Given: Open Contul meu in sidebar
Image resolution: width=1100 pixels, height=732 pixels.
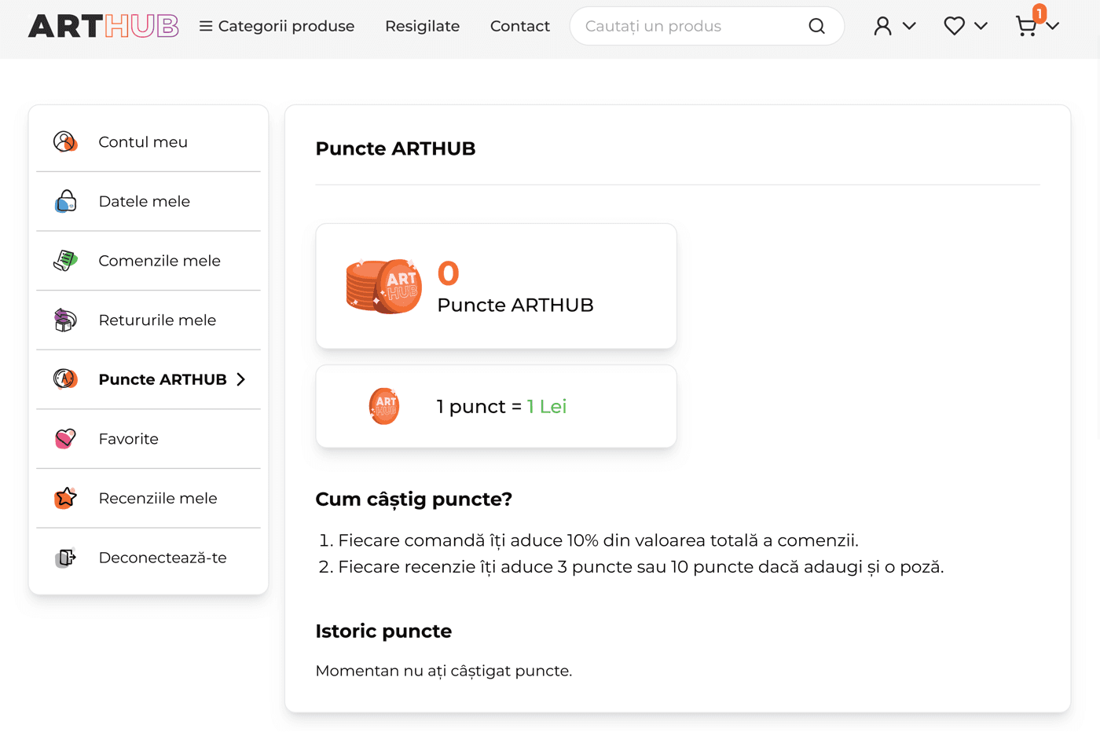Looking at the screenshot, I should 148,142.
